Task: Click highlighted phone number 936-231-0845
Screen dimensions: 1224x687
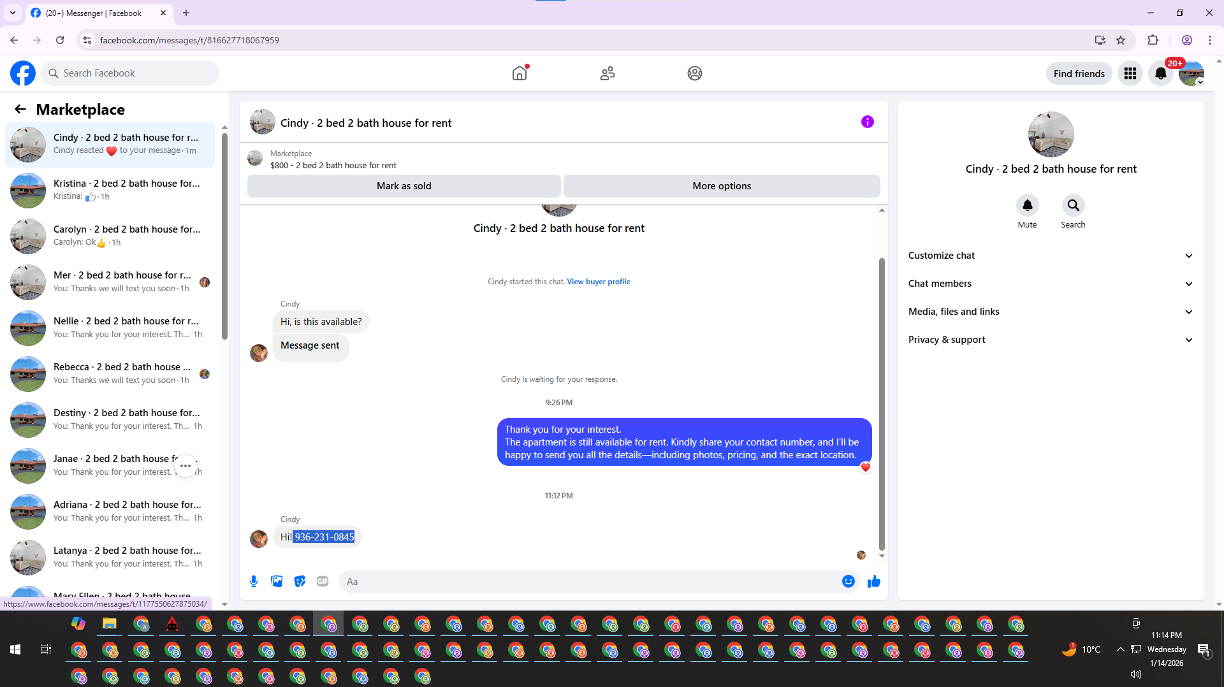Action: click(x=324, y=537)
